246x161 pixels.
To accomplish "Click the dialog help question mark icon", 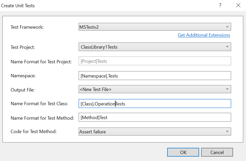I will click(220, 5).
